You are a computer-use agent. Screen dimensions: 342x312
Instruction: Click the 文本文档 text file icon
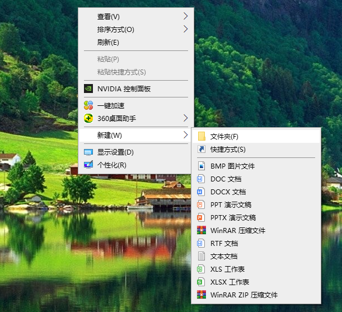coord(202,256)
